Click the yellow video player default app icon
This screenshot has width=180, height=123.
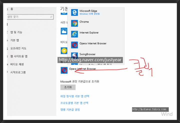click(64, 51)
